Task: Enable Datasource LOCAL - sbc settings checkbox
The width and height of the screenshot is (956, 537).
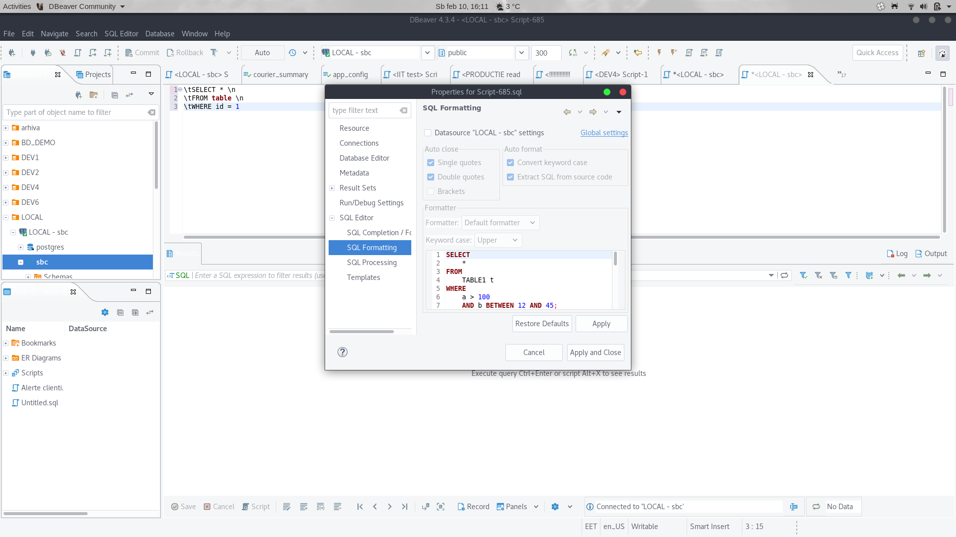Action: 428,133
